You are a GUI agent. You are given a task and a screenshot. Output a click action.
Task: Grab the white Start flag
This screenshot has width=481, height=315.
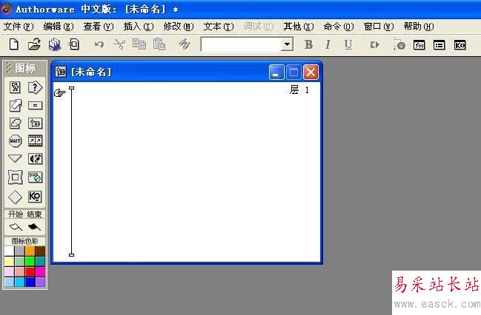click(x=16, y=227)
